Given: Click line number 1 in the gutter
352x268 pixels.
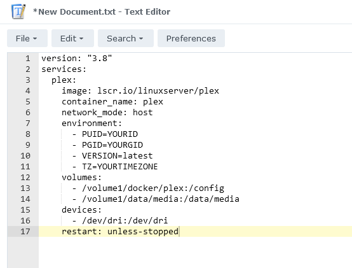Looking at the screenshot, I should [x=27, y=59].
